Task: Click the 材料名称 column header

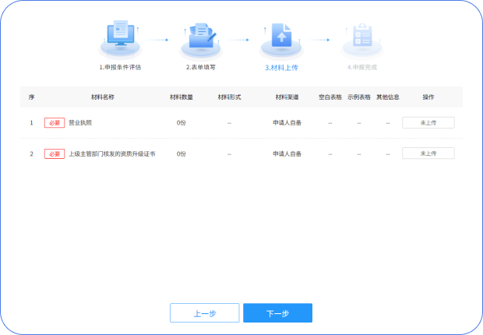Action: (x=103, y=97)
